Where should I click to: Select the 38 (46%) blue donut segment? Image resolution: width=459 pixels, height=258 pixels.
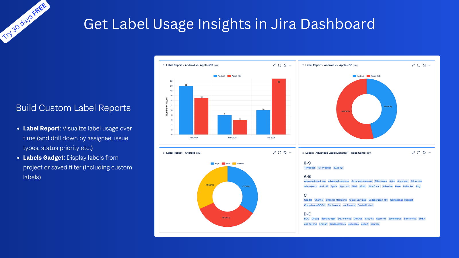pos(388,106)
